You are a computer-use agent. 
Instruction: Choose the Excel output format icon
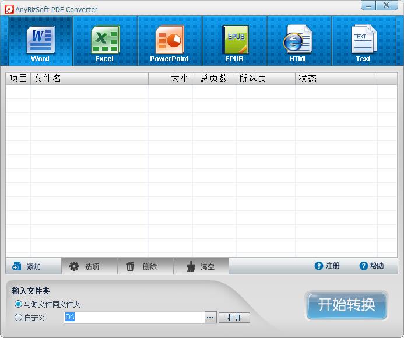coord(105,41)
